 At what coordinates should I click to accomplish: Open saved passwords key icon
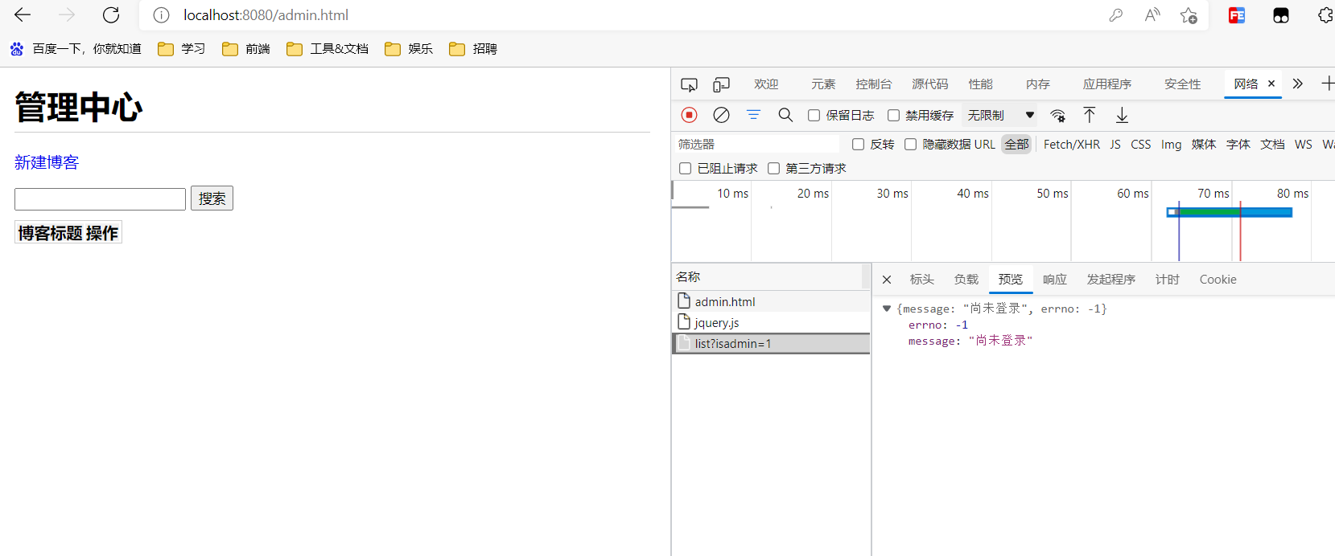pos(1115,15)
